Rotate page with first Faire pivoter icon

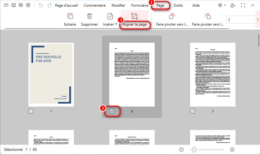[172, 17]
